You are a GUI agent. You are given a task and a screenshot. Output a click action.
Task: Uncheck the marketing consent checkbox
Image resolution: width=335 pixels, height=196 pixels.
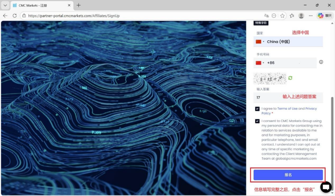click(257, 121)
